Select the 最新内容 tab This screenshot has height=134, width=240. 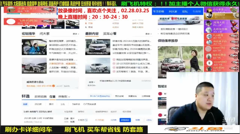pos(92,33)
